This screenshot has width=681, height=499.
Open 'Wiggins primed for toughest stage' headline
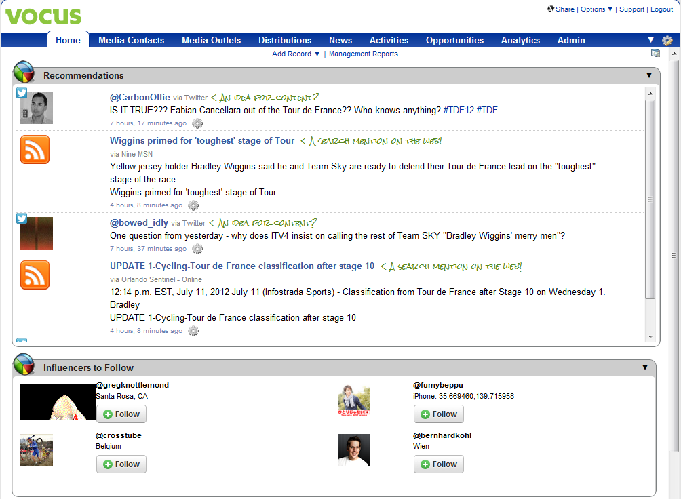202,141
